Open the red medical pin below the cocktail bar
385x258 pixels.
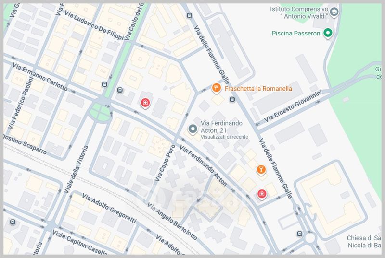261,194
